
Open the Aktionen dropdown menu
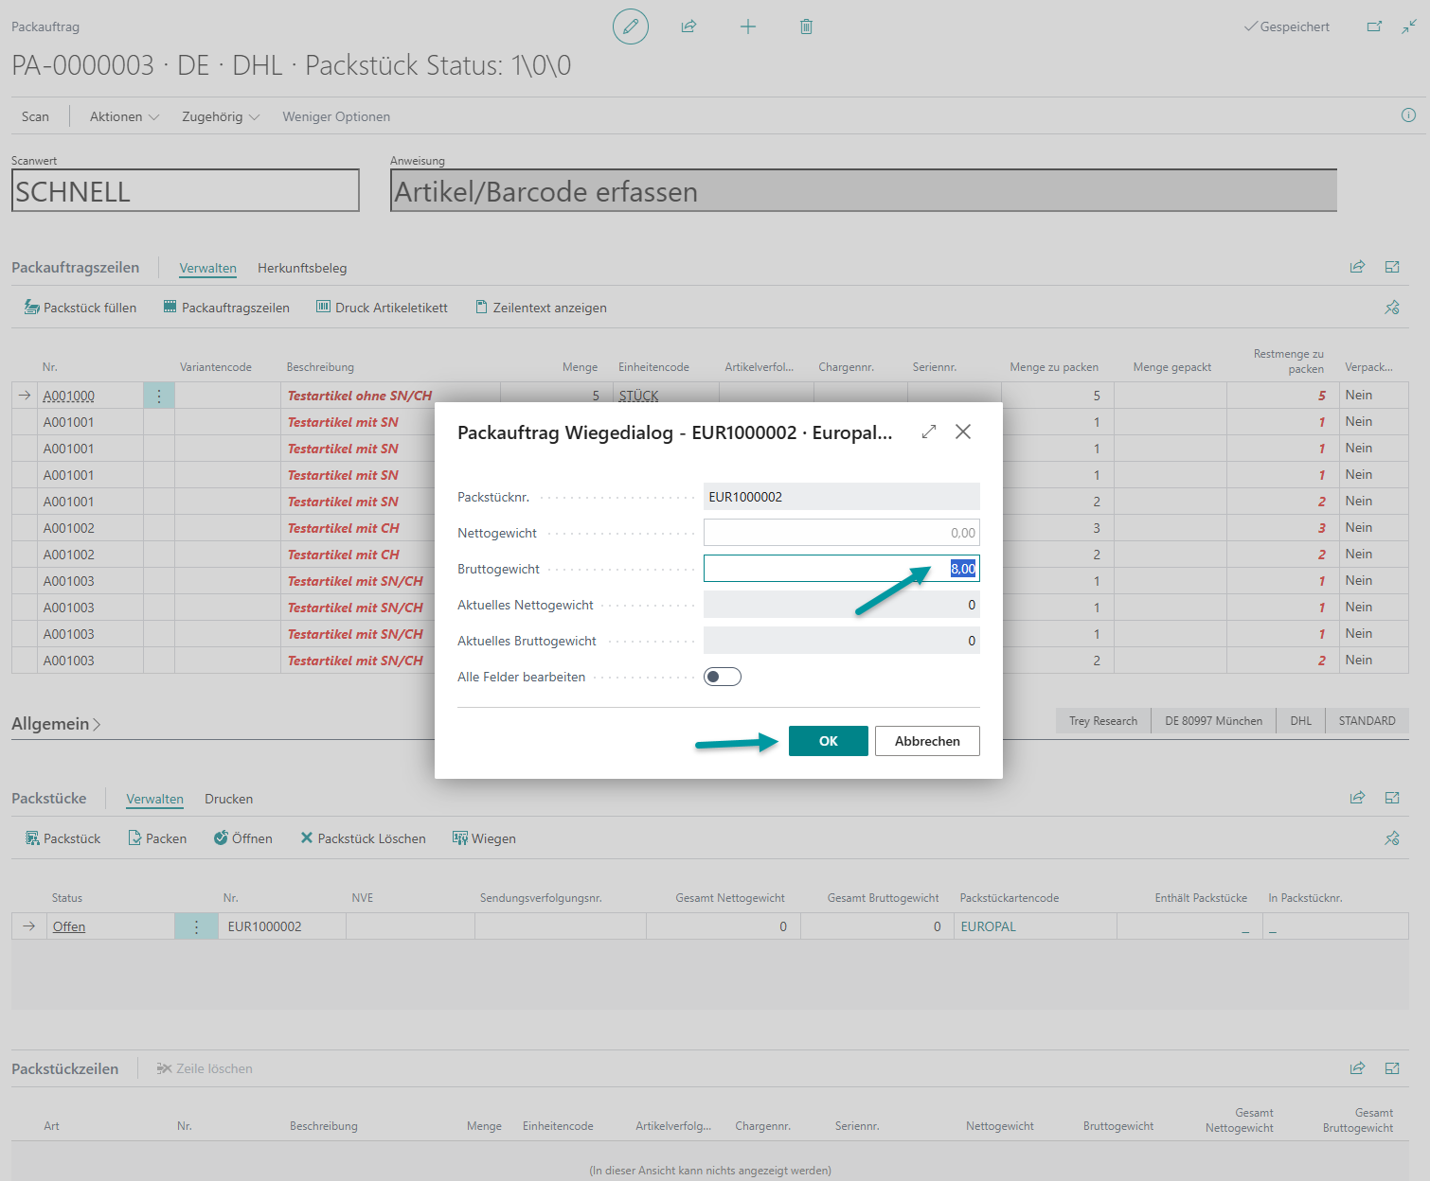click(124, 116)
